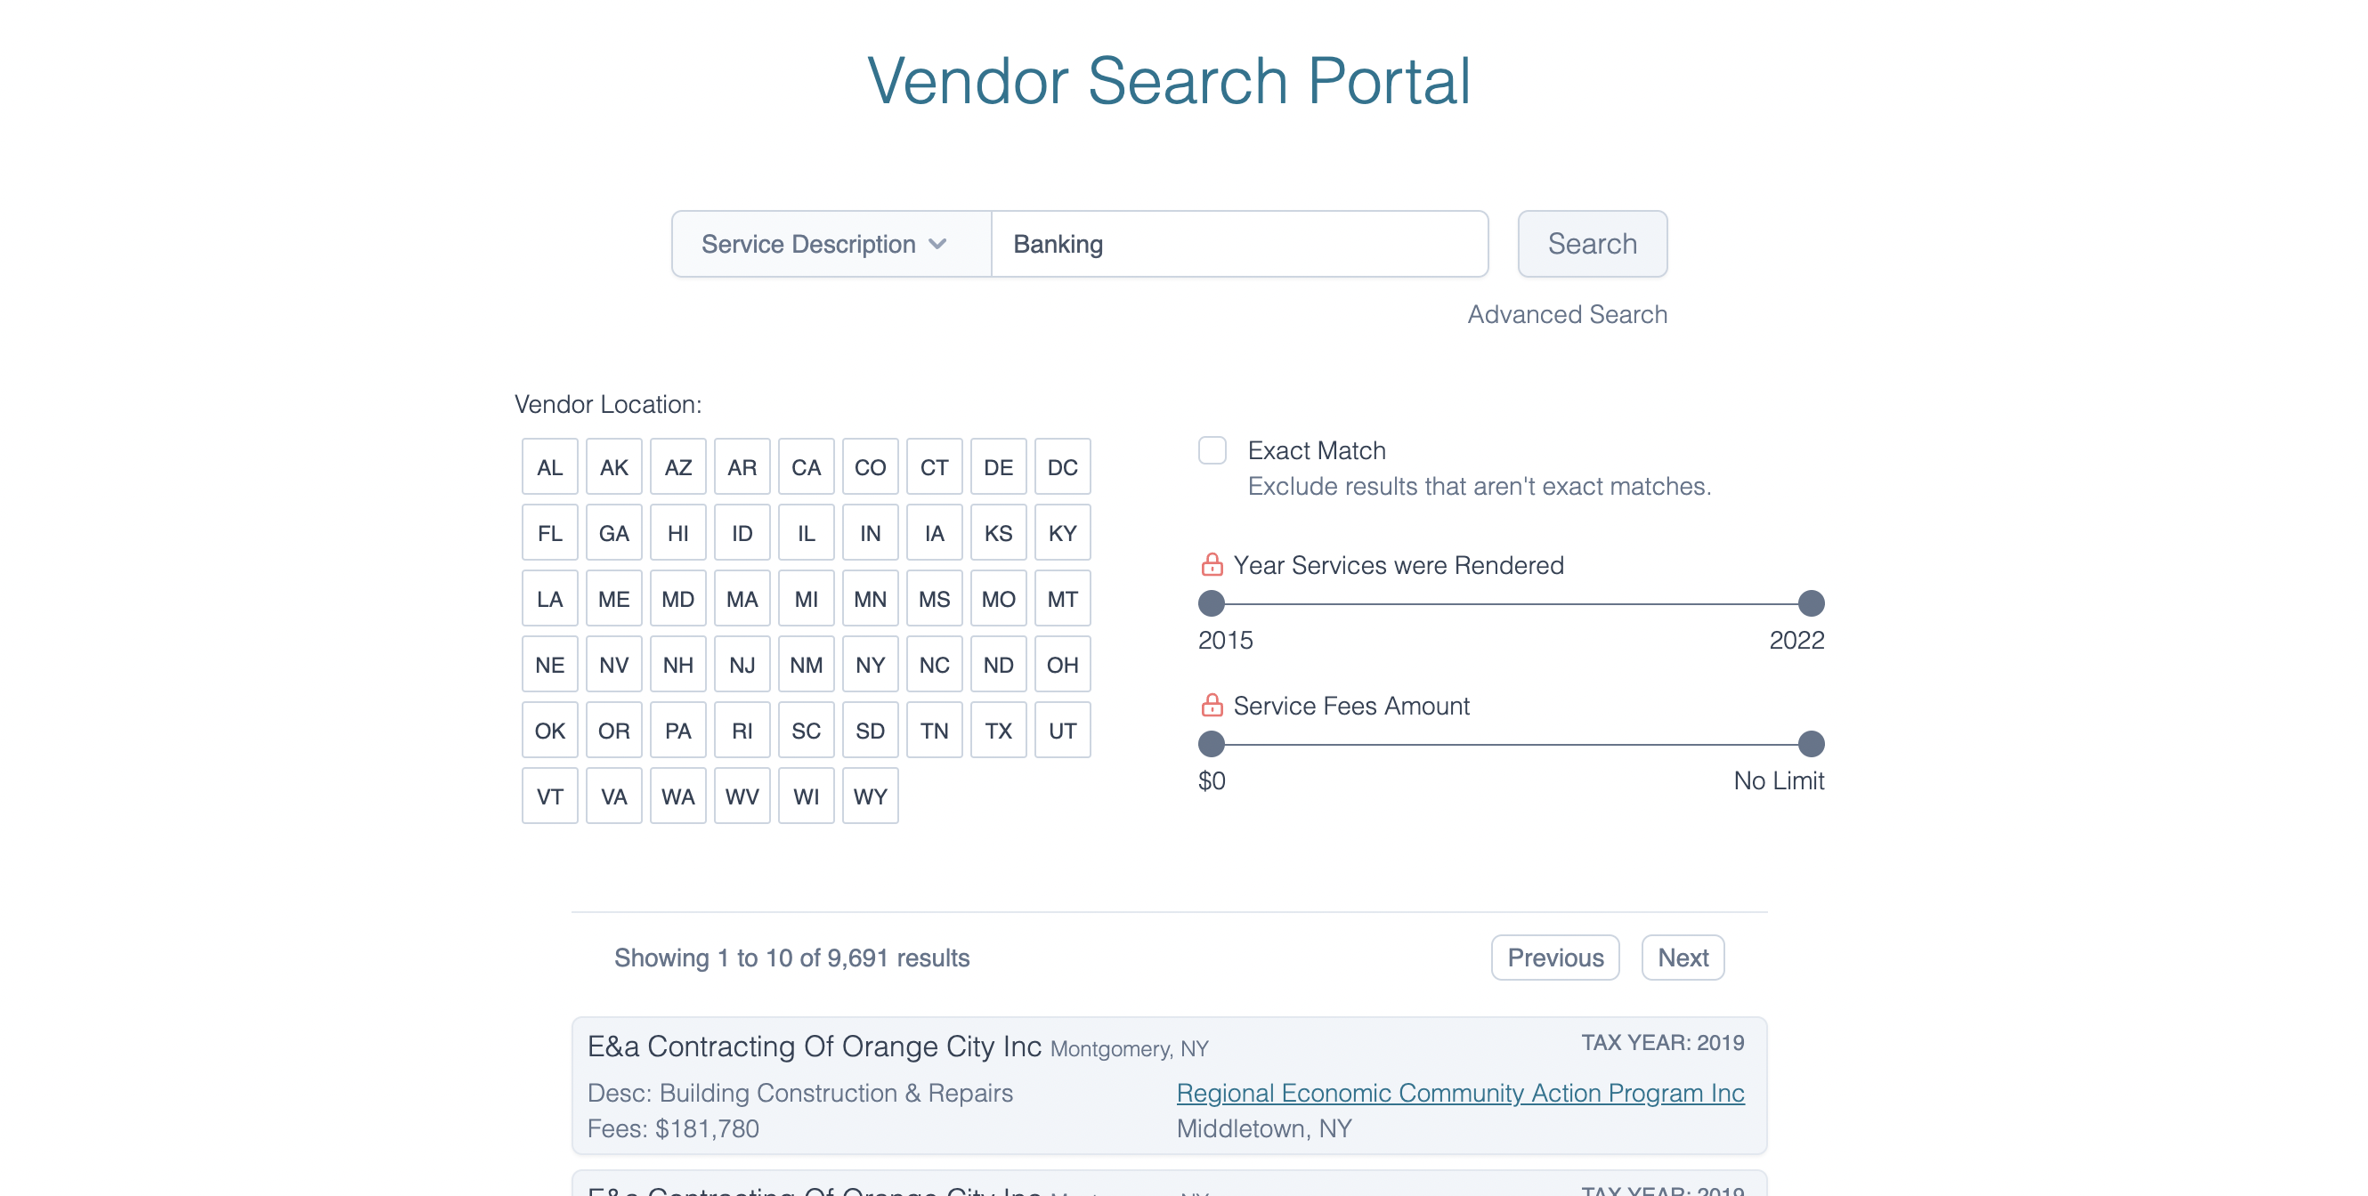Click the 2022 year slider handle
The image size is (2368, 1196).
coord(1810,602)
